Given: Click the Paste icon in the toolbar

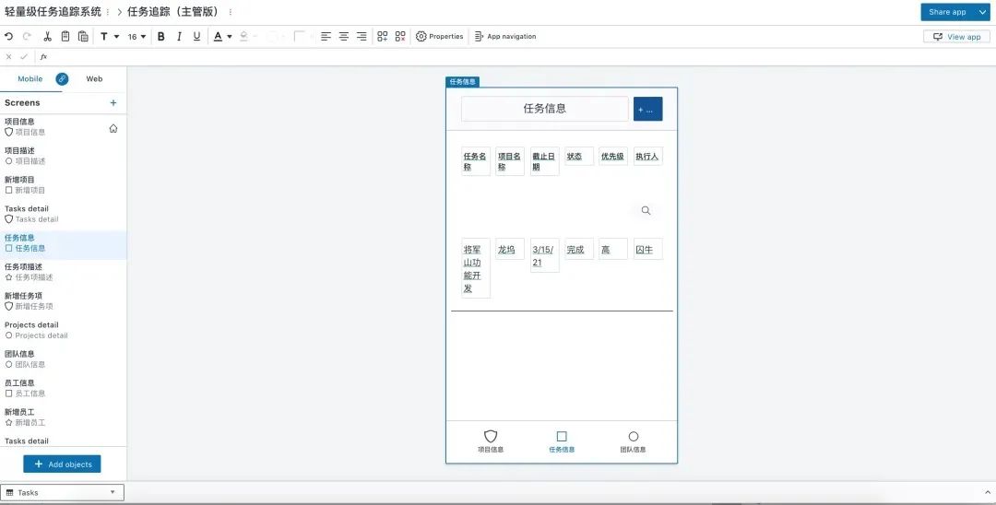Looking at the screenshot, I should (83, 37).
